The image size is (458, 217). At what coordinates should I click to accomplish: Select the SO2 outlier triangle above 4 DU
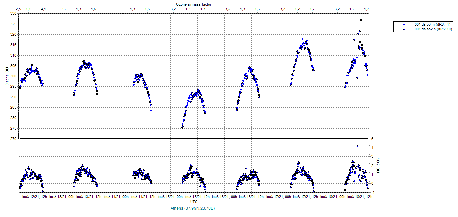pos(357,146)
